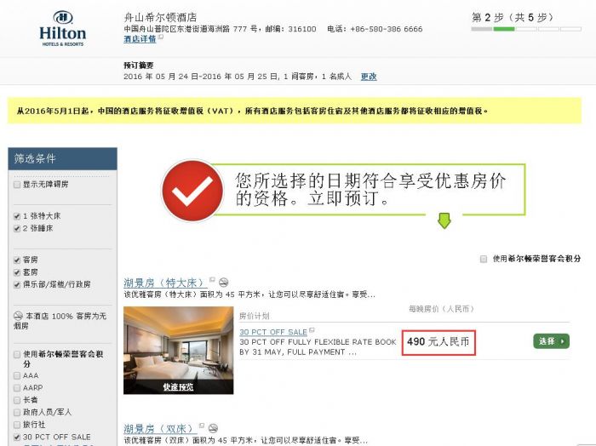
Task: Open 快速预览 on the room photo
Action: click(x=178, y=386)
